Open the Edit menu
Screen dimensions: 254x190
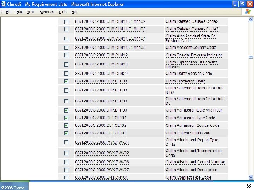click(x=19, y=12)
